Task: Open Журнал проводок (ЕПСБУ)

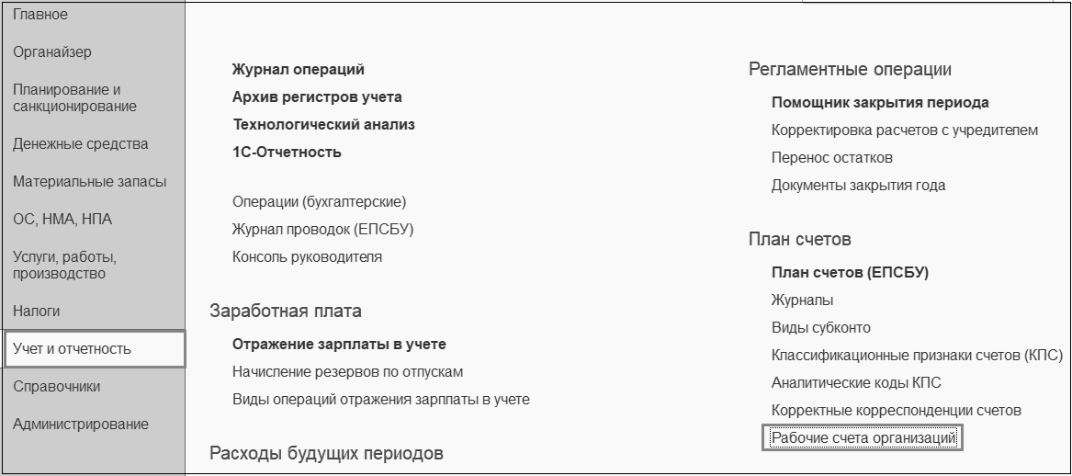Action: coord(322,230)
